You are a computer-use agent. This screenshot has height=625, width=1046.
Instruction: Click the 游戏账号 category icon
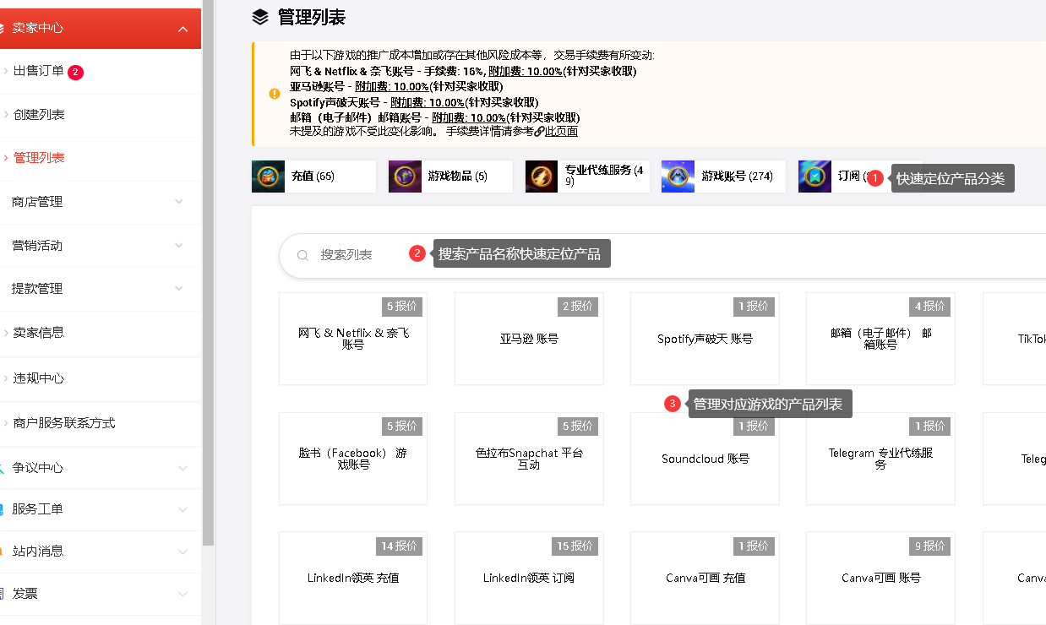[x=678, y=177]
